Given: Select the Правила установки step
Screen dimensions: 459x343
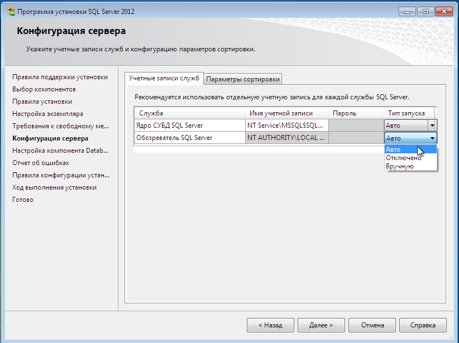Looking at the screenshot, I should pyautogui.click(x=42, y=102).
